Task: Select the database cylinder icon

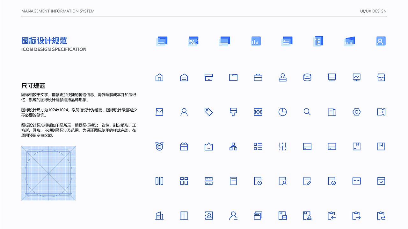Action: (307, 77)
